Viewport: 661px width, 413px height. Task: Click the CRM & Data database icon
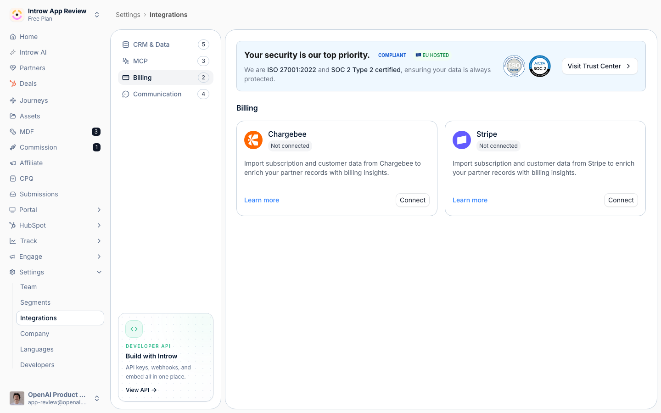click(126, 45)
